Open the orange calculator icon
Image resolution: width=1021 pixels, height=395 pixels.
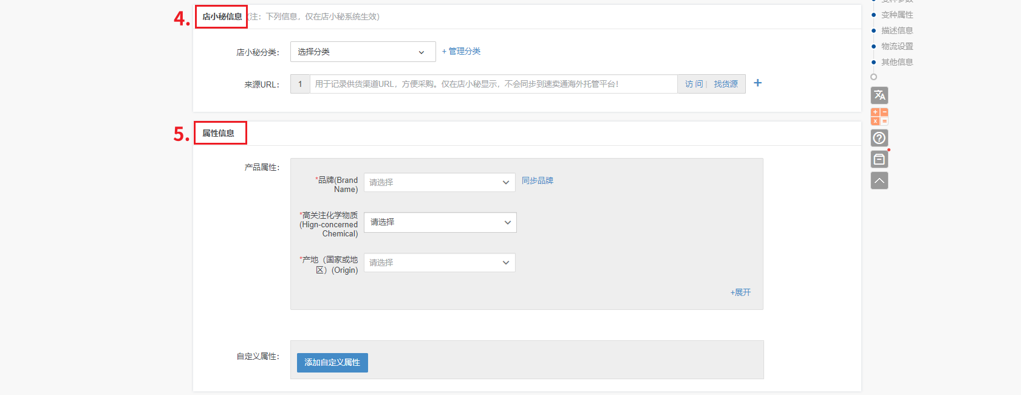tap(879, 117)
